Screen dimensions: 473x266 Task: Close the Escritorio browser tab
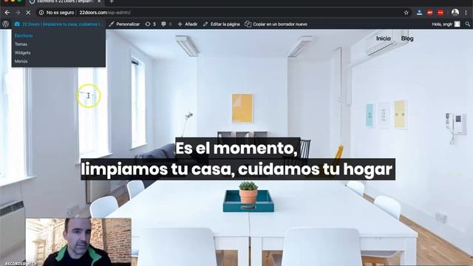click(99, 1)
